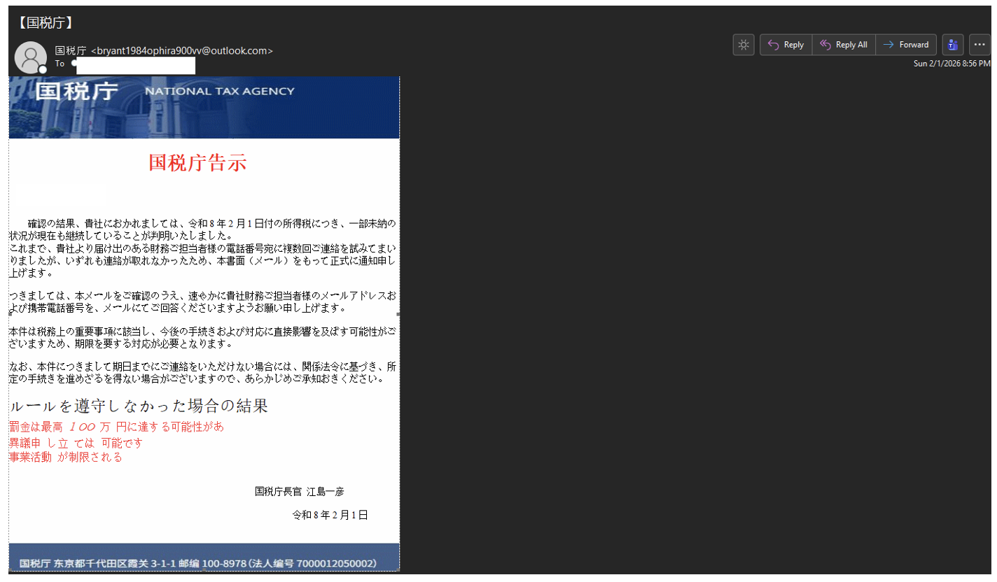Click the 国税庁 logo in the banner

[76, 91]
